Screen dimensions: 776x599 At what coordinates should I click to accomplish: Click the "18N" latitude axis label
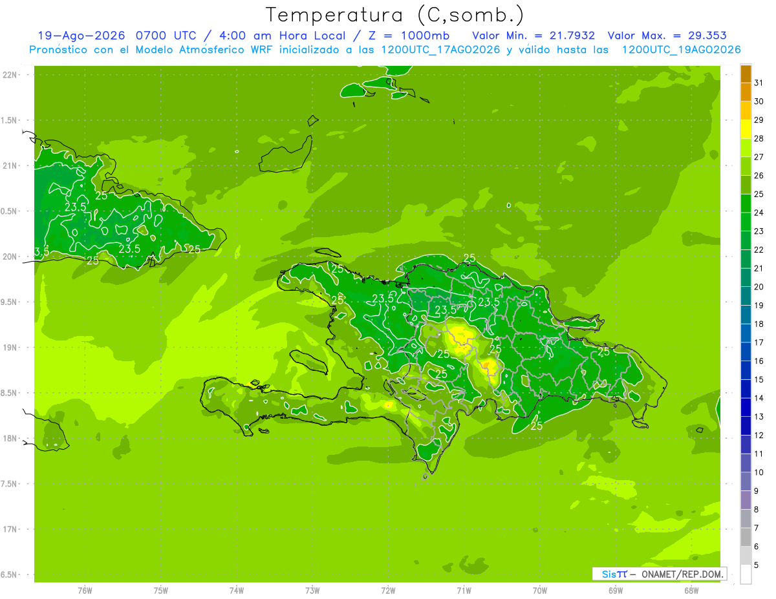tap(10, 438)
